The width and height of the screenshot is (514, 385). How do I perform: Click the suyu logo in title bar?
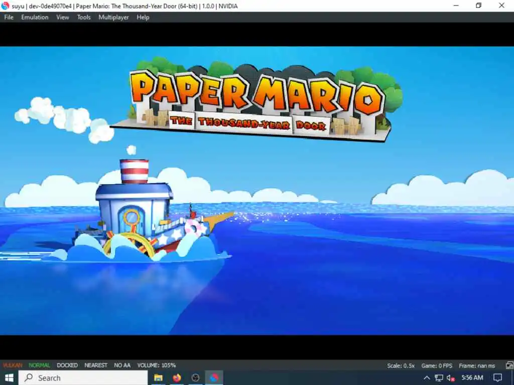5,6
